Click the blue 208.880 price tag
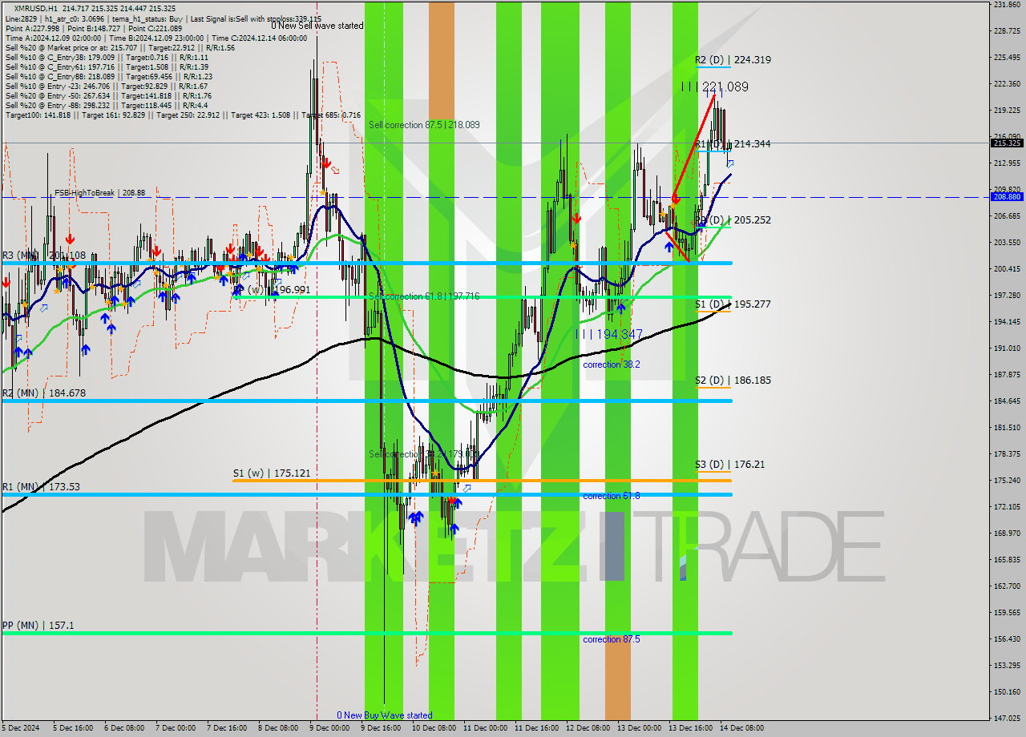This screenshot has width=1026, height=737. [1008, 196]
